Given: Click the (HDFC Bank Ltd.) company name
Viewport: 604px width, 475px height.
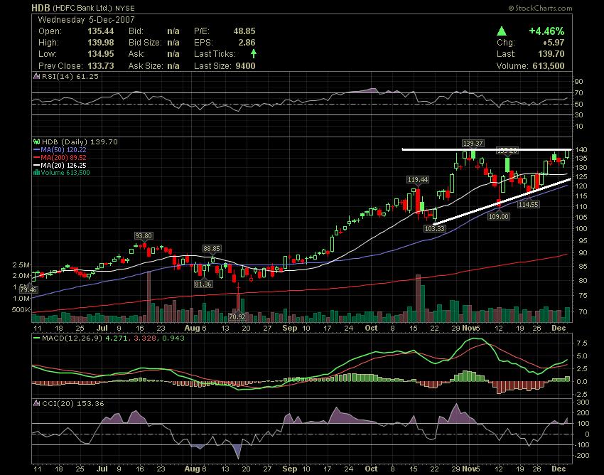Looking at the screenshot, I should [82, 8].
